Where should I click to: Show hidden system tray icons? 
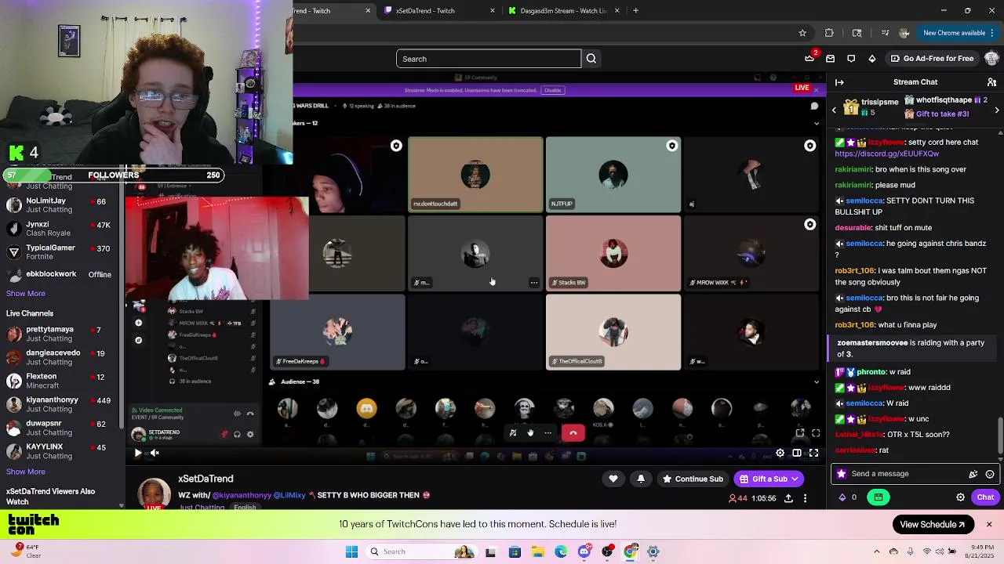pyautogui.click(x=877, y=552)
